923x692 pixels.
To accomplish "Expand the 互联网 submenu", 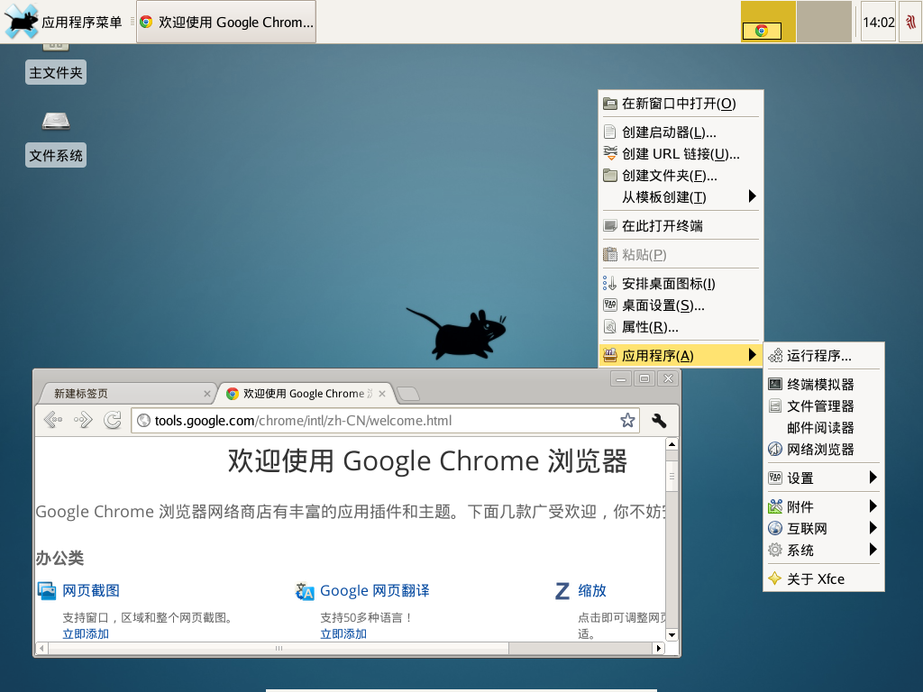I will pos(824,528).
